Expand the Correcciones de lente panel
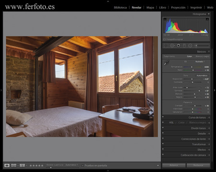The width and height of the screenshot is (216, 172). (x=209, y=139)
